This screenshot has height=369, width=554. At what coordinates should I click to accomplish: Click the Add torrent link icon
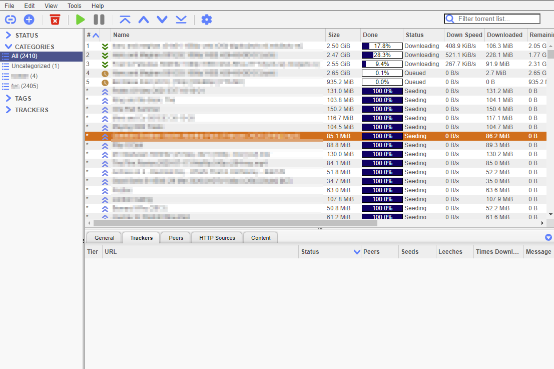pyautogui.click(x=11, y=20)
